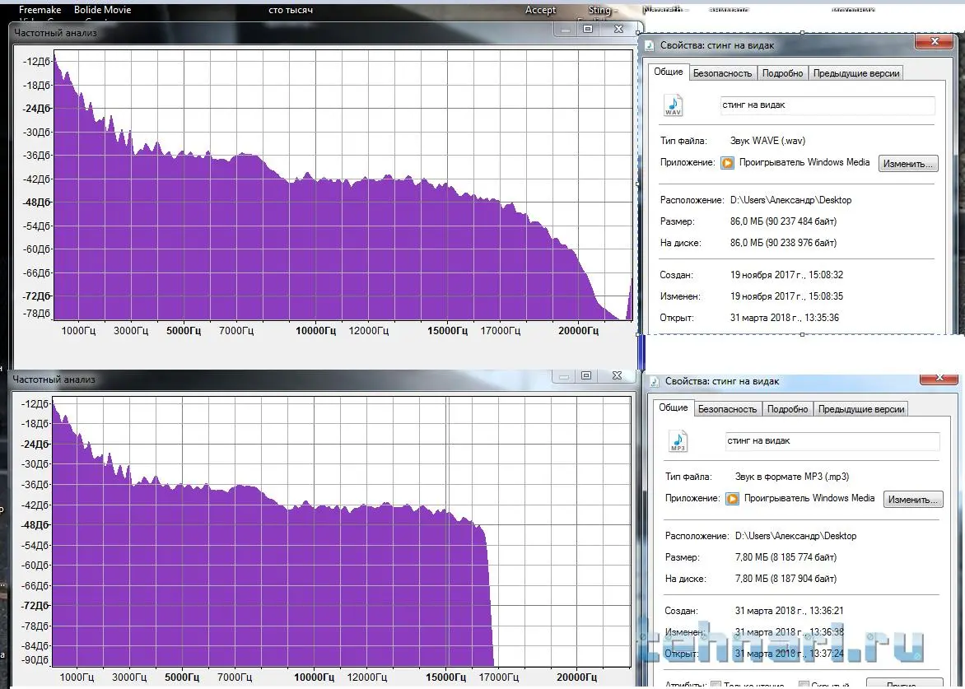Click the WAV file icon in top Properties dialog

pyautogui.click(x=673, y=105)
